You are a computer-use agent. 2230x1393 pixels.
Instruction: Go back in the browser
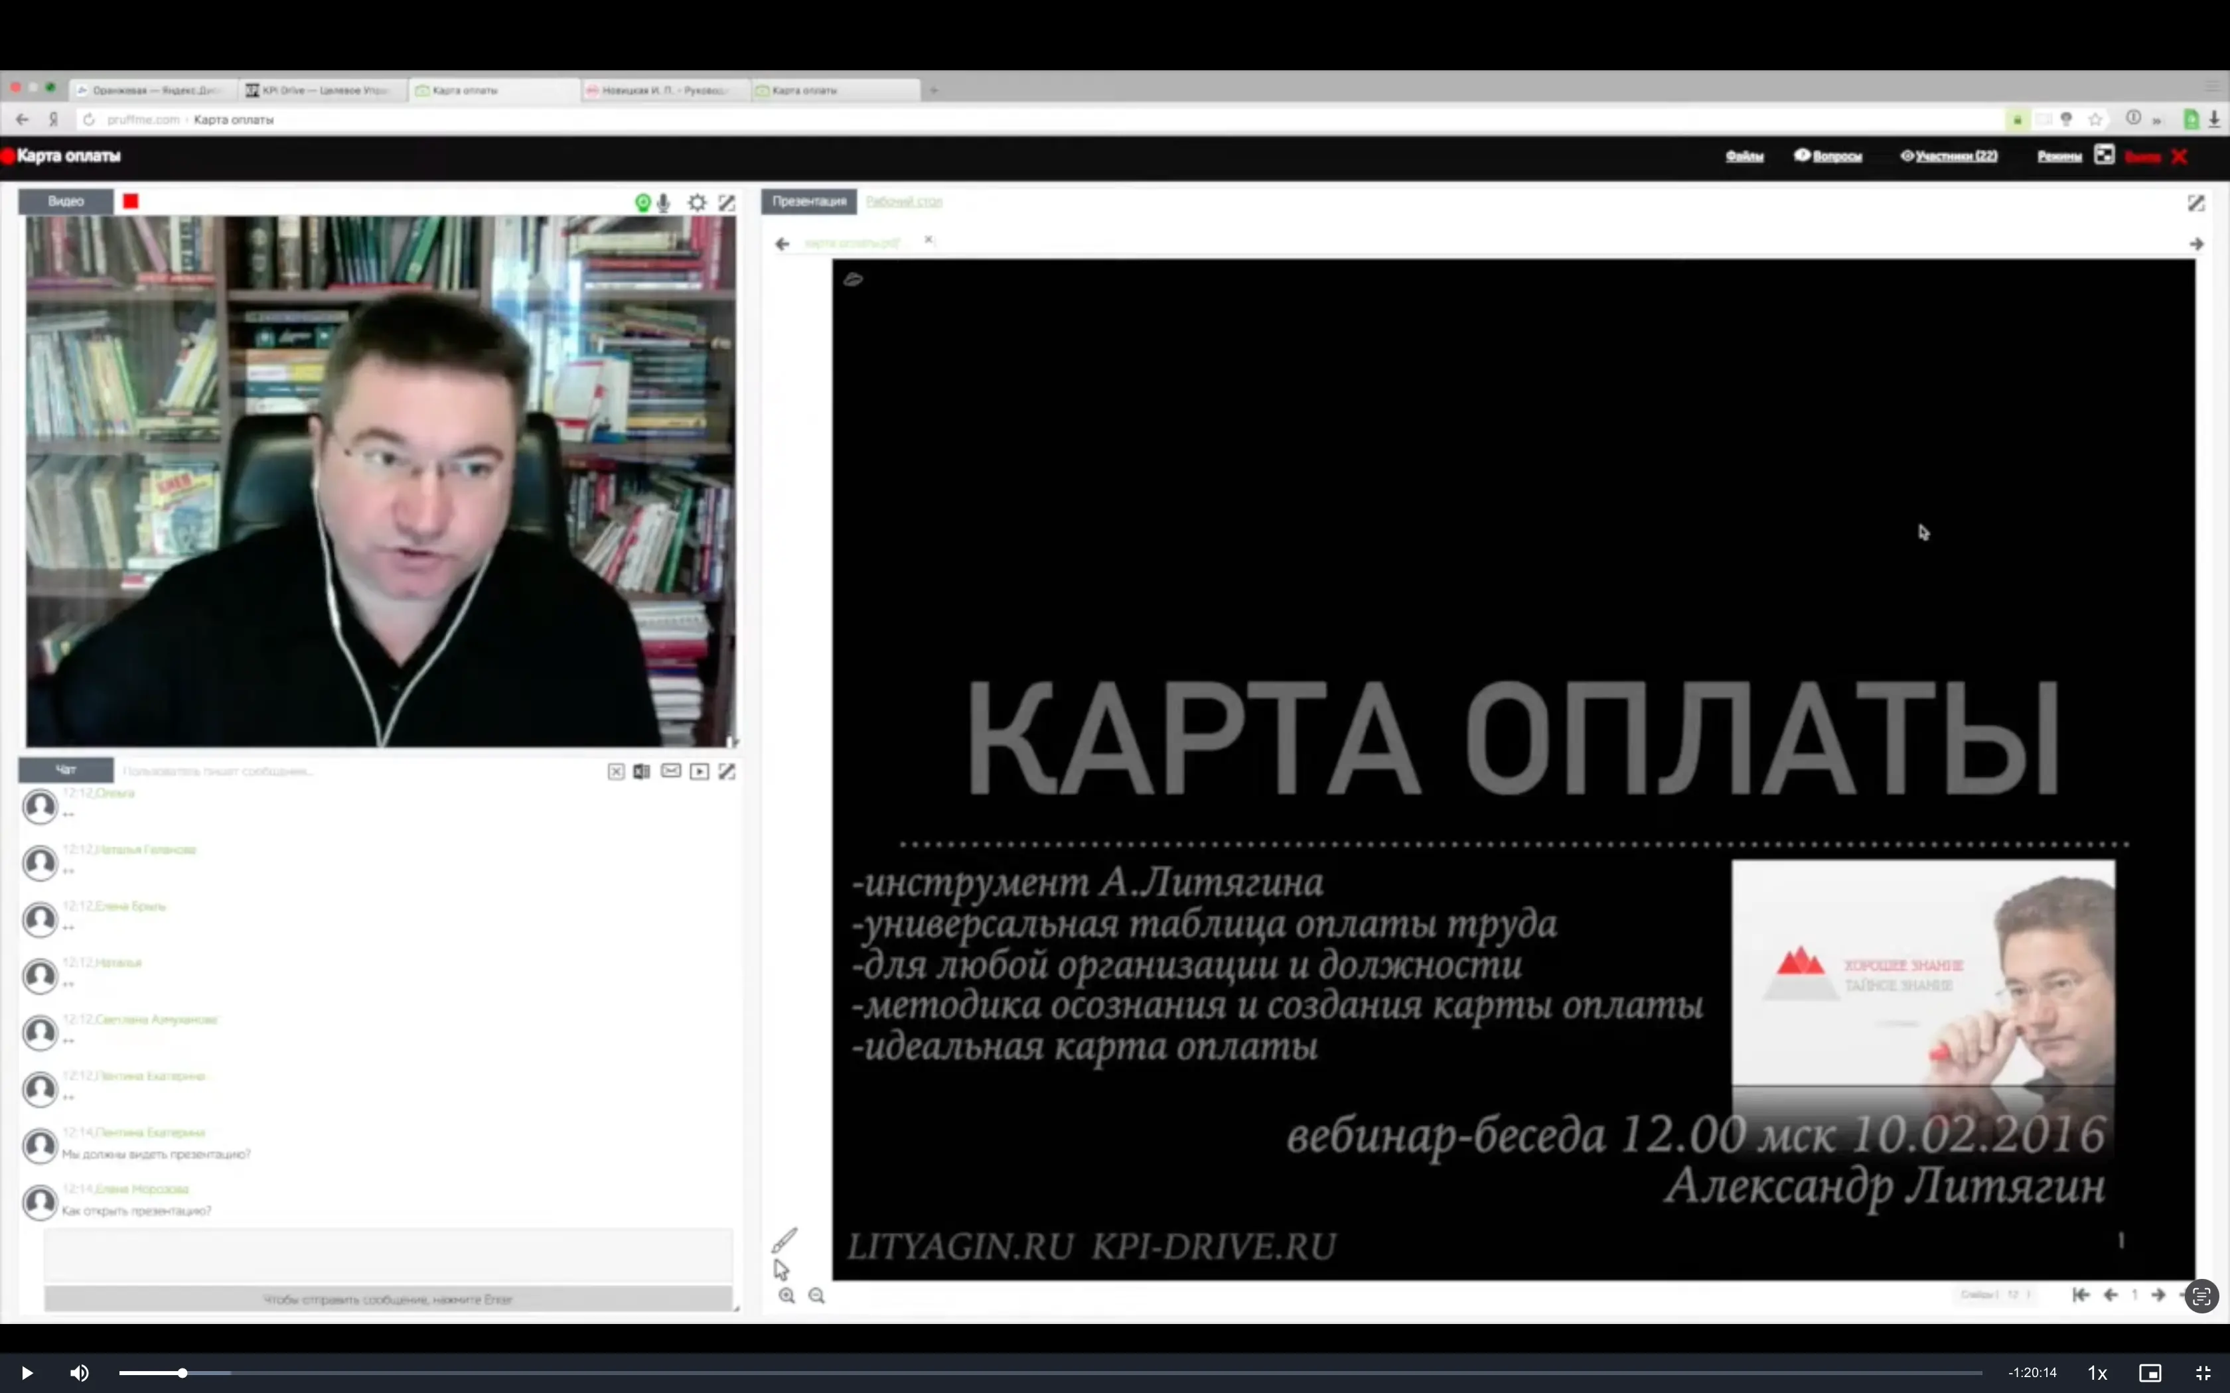(22, 119)
